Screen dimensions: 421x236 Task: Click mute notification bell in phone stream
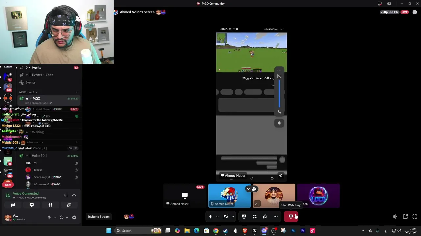tap(279, 123)
